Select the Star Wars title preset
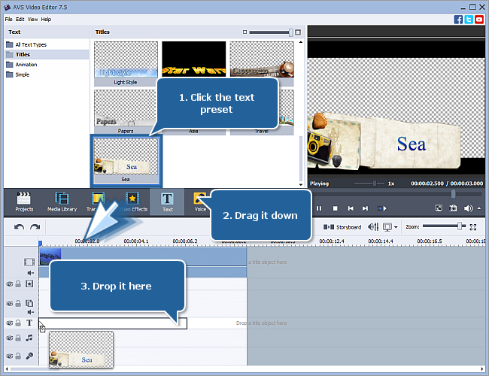The image size is (489, 376). (x=193, y=59)
